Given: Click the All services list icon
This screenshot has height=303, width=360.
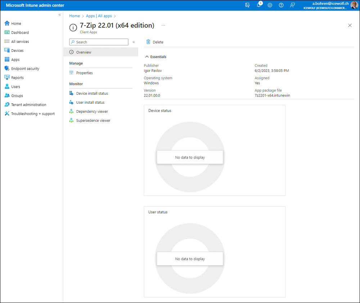Looking at the screenshot, I should [x=7, y=41].
